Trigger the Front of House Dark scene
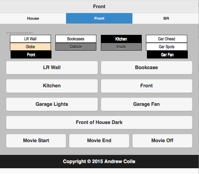The width and height of the screenshot is (199, 174). pos(99,122)
